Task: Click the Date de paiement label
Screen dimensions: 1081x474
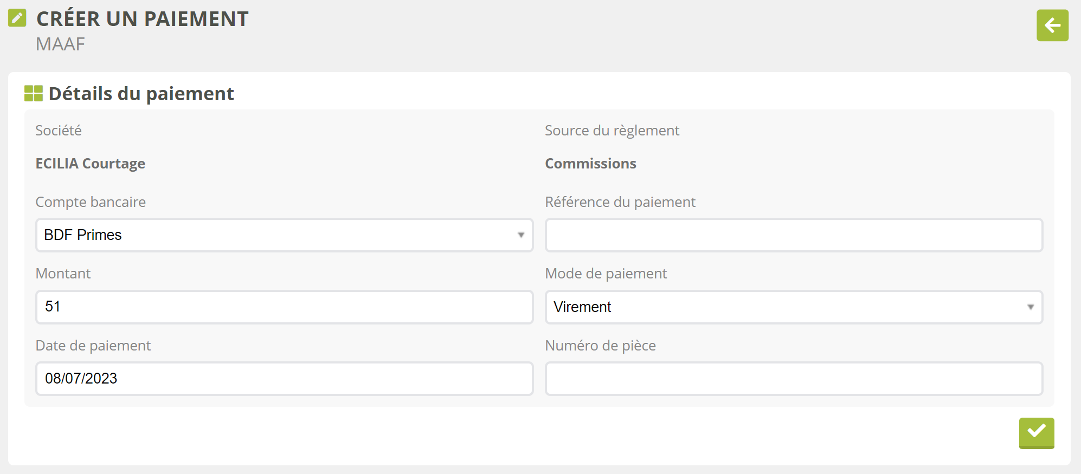Action: [93, 346]
